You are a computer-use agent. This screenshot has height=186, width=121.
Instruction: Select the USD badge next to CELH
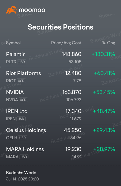pos(23,138)
